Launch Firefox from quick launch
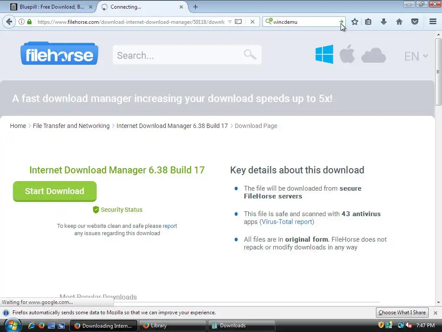The height and width of the screenshot is (332, 442). pyautogui.click(x=41, y=326)
